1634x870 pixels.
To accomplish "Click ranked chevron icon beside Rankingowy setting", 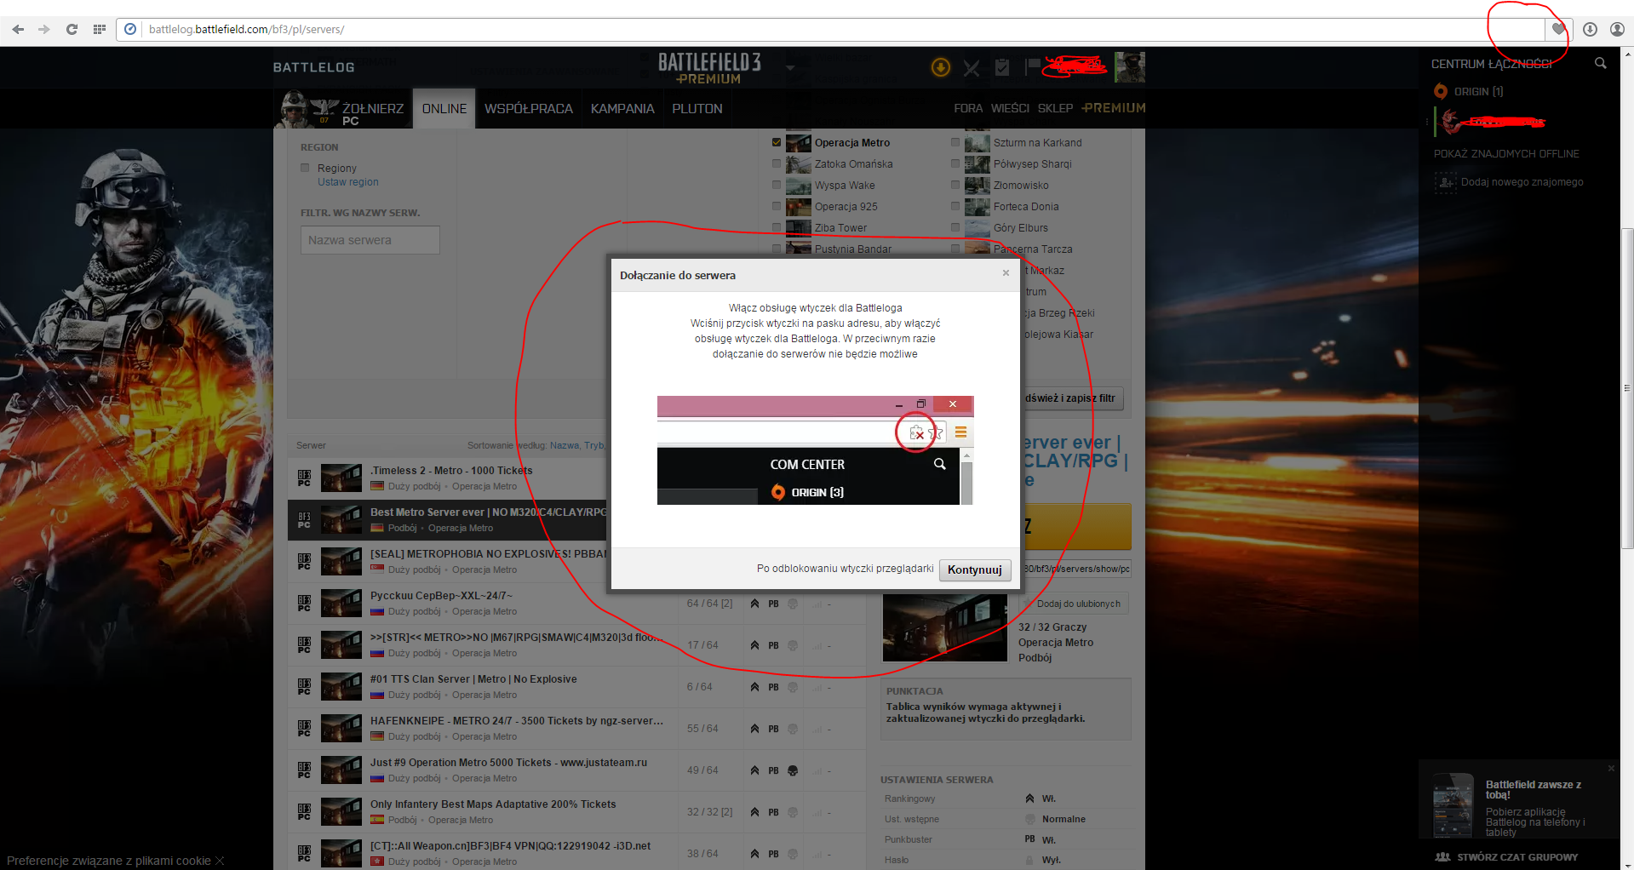I will pos(1030,798).
